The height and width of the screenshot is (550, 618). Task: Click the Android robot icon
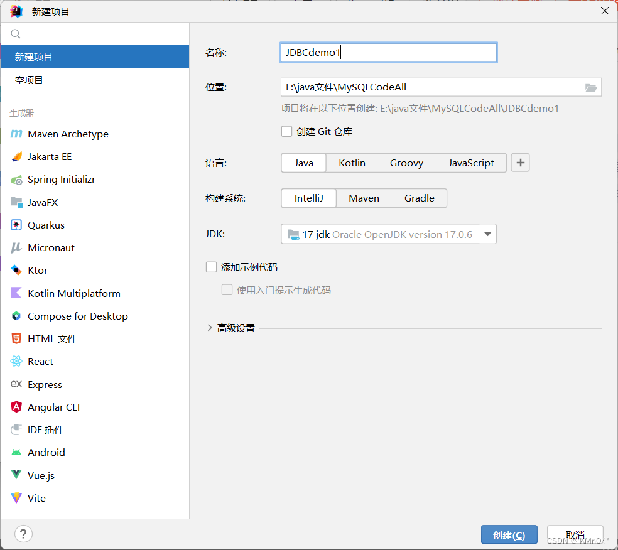click(x=16, y=452)
